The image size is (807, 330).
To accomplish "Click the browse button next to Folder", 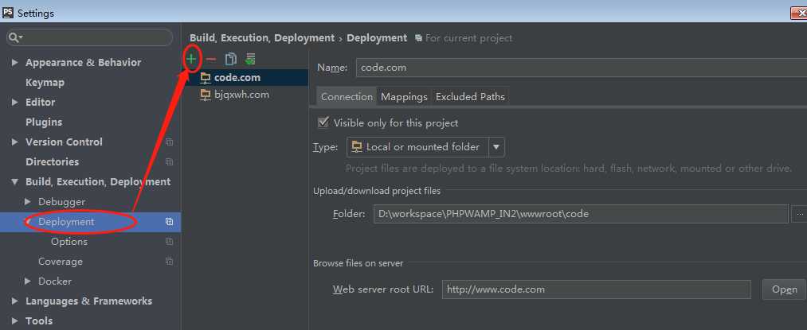I will point(799,214).
